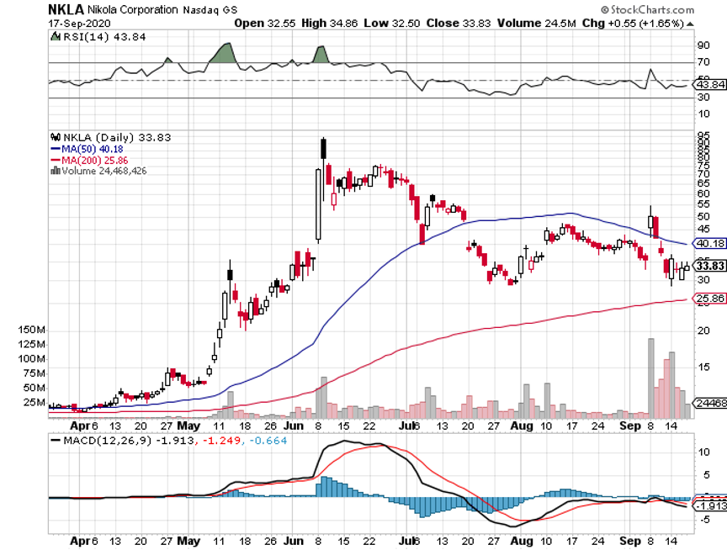
Task: Click the 150M label on the volume scale
Action: pyautogui.click(x=31, y=330)
